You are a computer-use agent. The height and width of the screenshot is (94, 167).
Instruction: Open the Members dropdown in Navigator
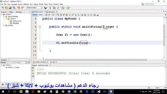8,63
